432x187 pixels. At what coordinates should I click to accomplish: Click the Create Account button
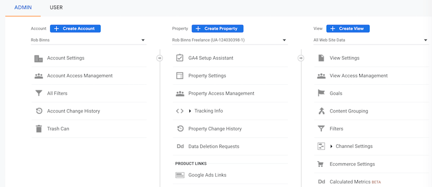click(75, 28)
